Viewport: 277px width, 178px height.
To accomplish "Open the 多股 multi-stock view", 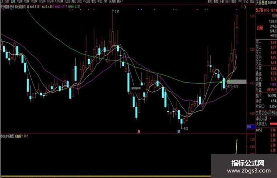I will click(222, 1).
